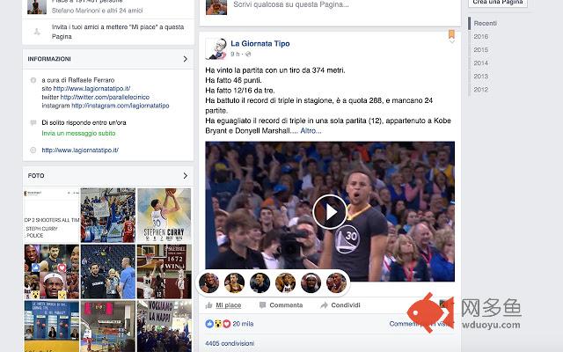Click the thumbs-up icon beside Mi piace

point(209,305)
